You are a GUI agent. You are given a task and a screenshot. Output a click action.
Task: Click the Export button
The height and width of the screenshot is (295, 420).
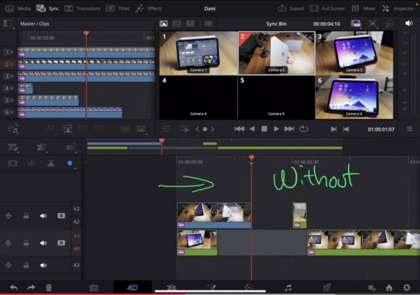(x=291, y=8)
